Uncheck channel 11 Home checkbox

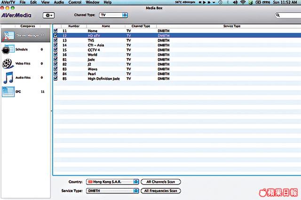55,31
